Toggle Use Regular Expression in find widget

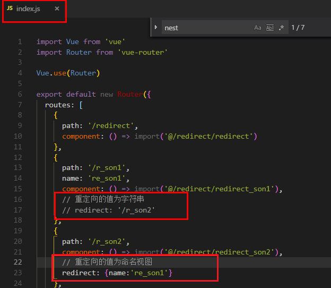point(281,28)
